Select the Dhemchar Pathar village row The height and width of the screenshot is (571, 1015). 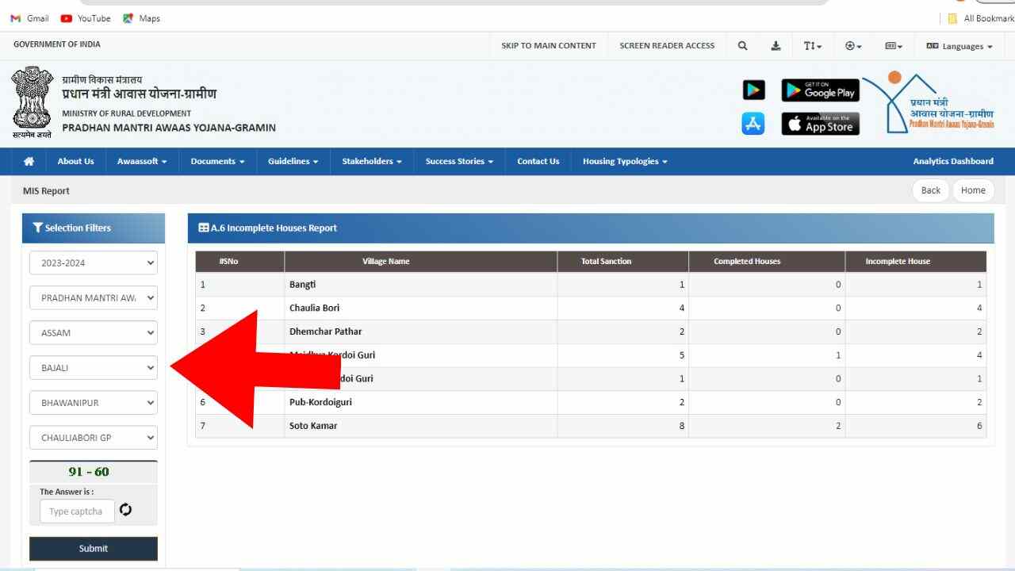point(591,331)
